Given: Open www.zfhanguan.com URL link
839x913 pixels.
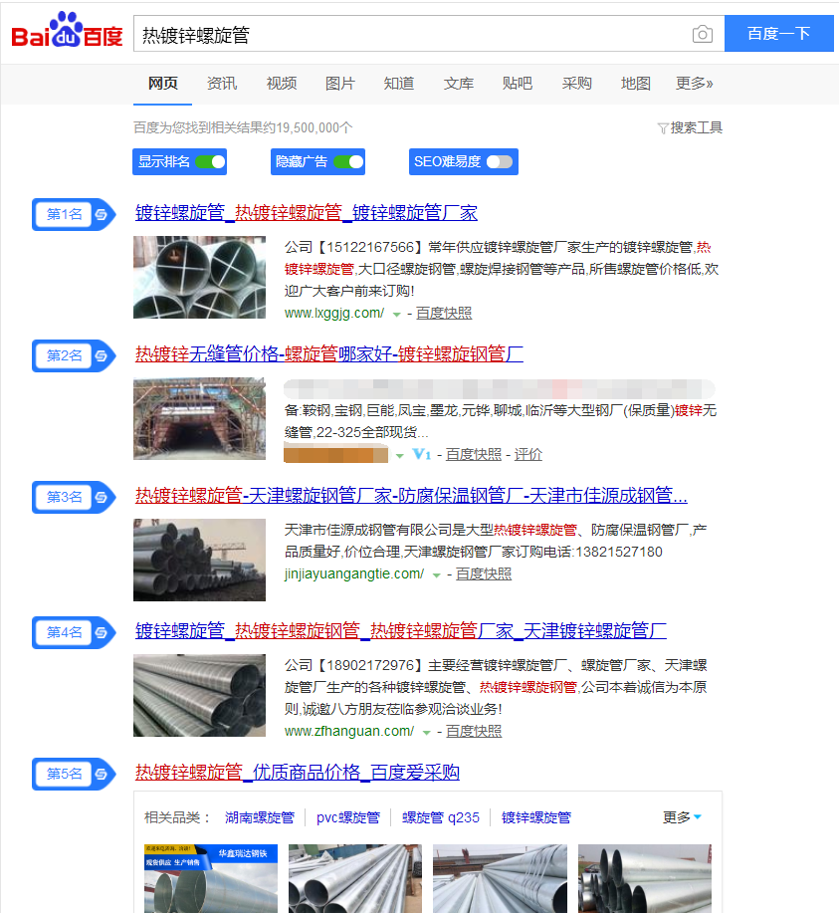Looking at the screenshot, I should click(349, 732).
